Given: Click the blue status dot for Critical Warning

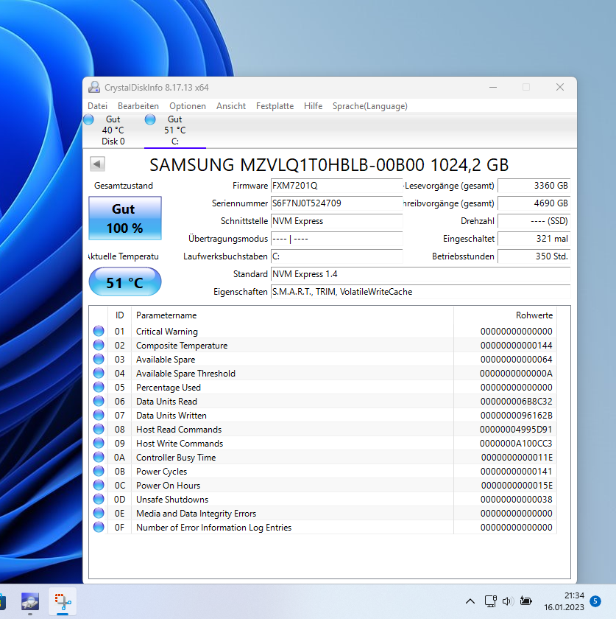Looking at the screenshot, I should click(x=99, y=331).
